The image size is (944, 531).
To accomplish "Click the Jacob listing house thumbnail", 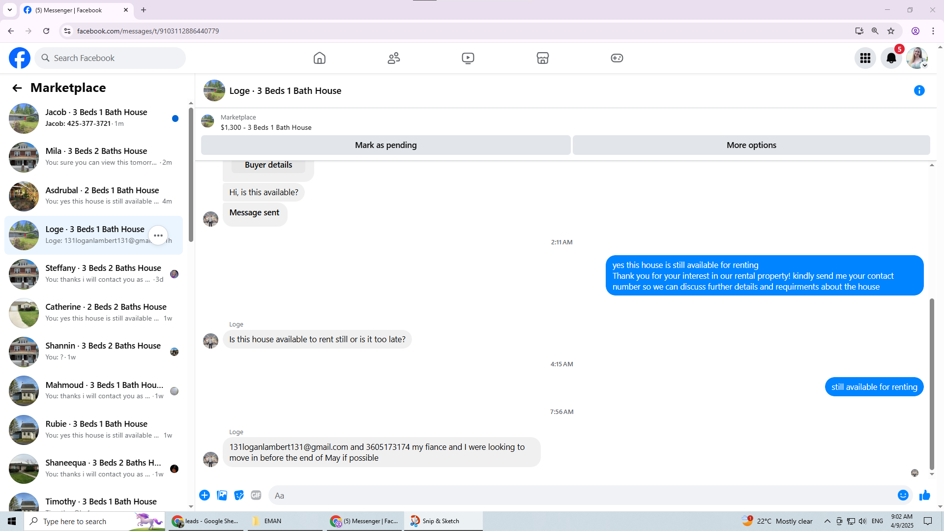I will pos(24,118).
